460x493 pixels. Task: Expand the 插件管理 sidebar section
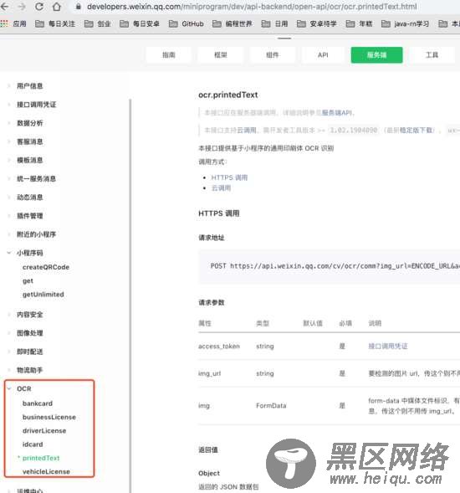tap(29, 216)
